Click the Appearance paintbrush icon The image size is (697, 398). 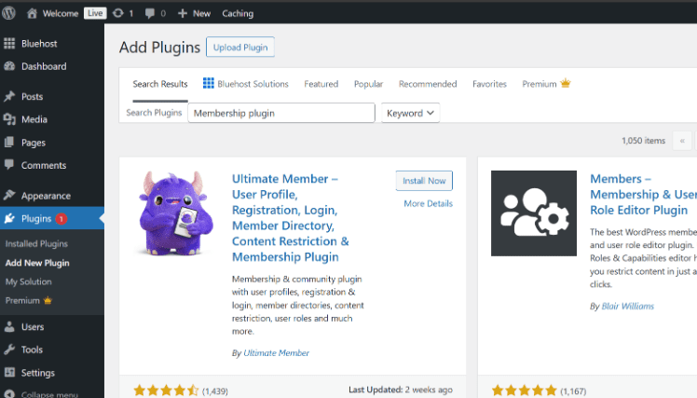pos(9,195)
